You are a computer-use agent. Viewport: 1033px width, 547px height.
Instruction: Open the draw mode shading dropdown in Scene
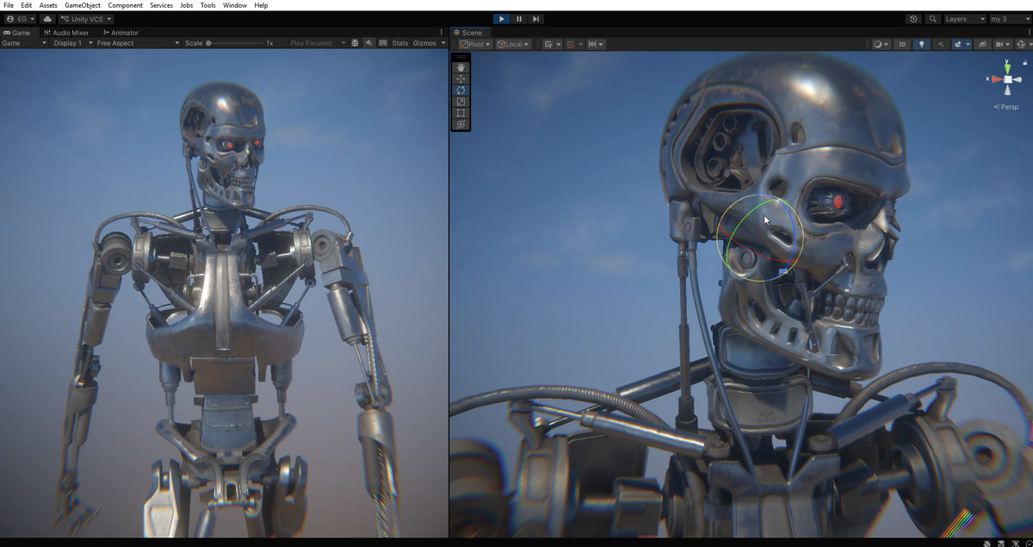[880, 44]
